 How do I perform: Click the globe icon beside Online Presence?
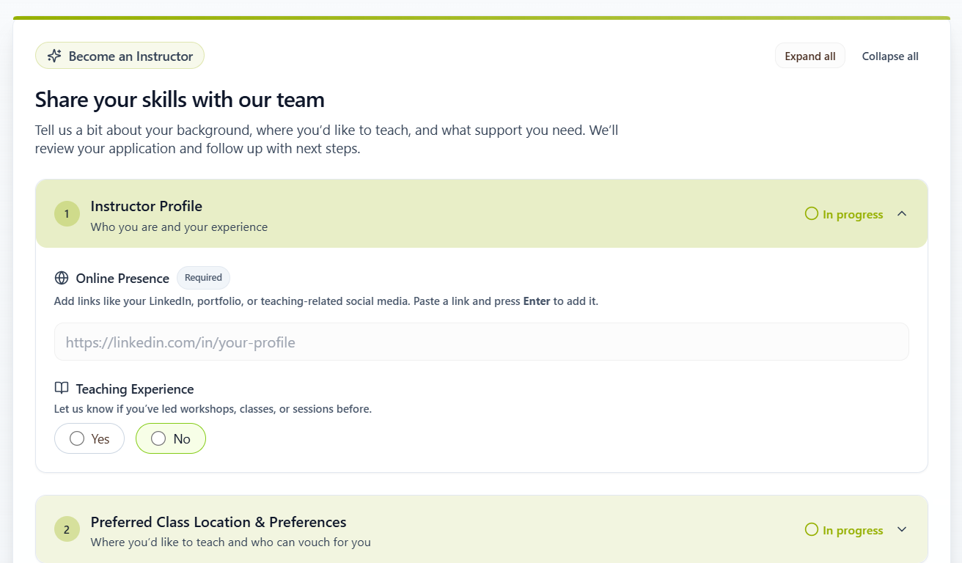click(61, 278)
